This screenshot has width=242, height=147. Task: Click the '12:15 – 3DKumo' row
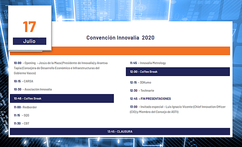[x=141, y=82]
